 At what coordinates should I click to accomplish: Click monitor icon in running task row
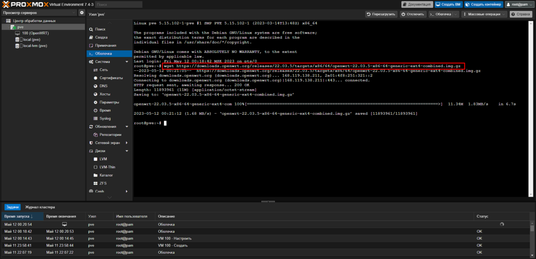click(x=64, y=224)
